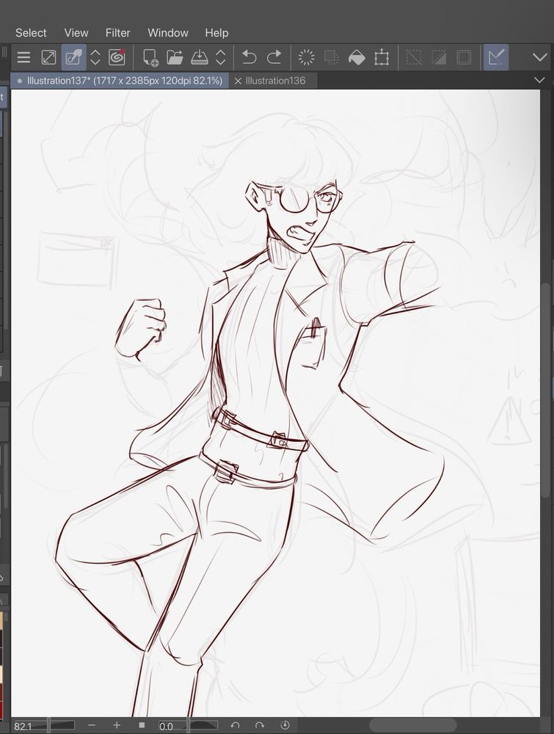Click the Fill paint bucket icon
The height and width of the screenshot is (734, 554).
357,57
